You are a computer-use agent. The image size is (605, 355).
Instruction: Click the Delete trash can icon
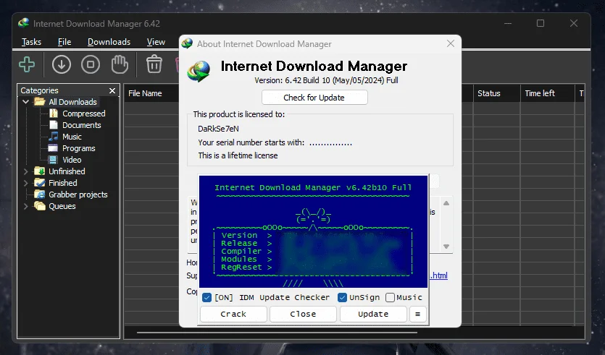[154, 64]
